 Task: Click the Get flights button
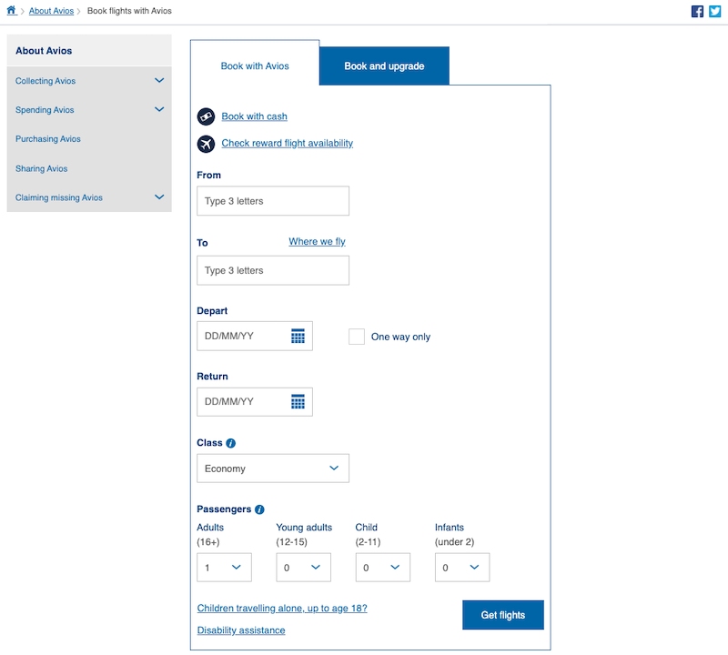coord(503,615)
